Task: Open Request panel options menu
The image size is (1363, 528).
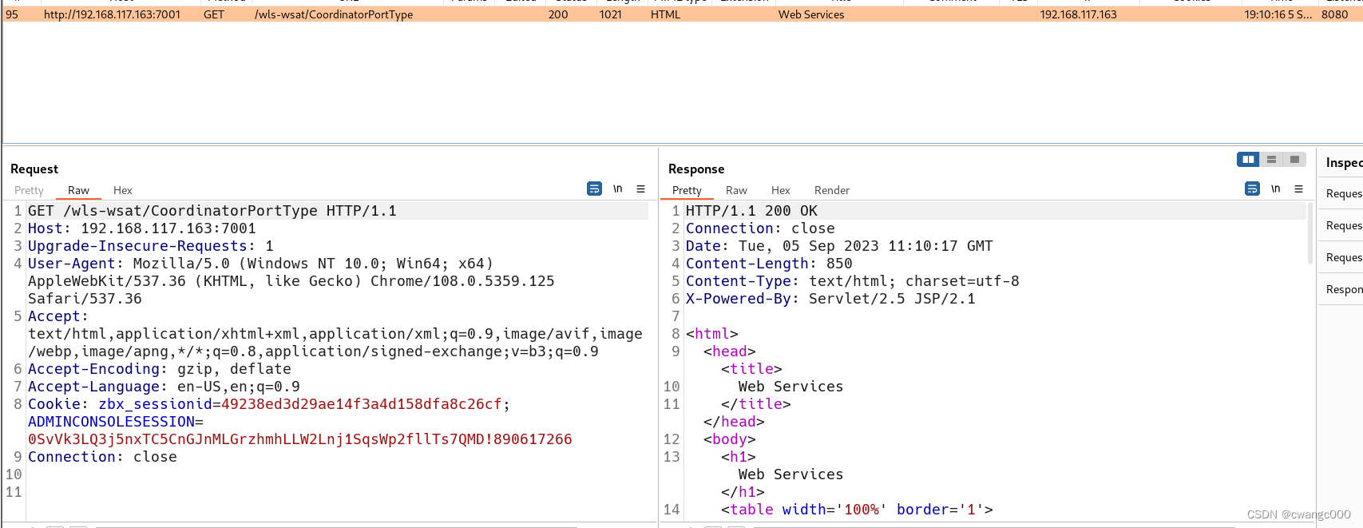Action: click(x=640, y=189)
